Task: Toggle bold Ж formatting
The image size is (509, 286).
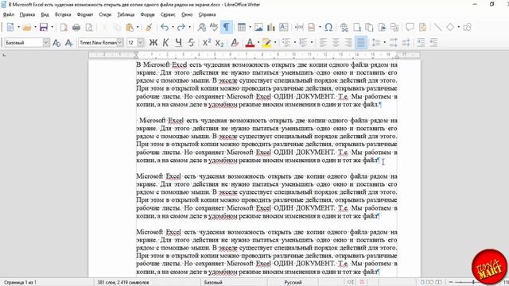Action: point(153,42)
